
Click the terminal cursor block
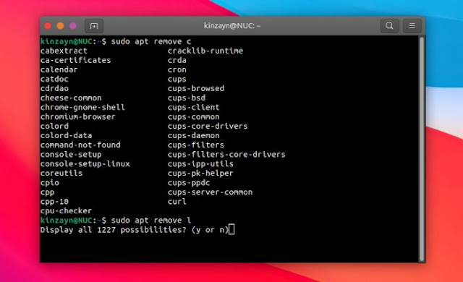[231, 229]
